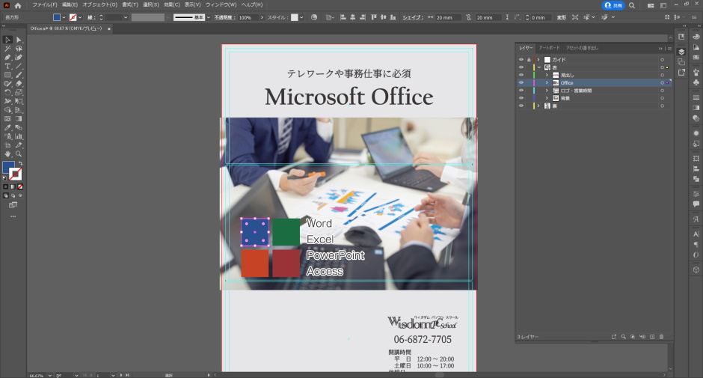703x378 pixels.
Task: Select the Pen tool
Action: pos(7,58)
